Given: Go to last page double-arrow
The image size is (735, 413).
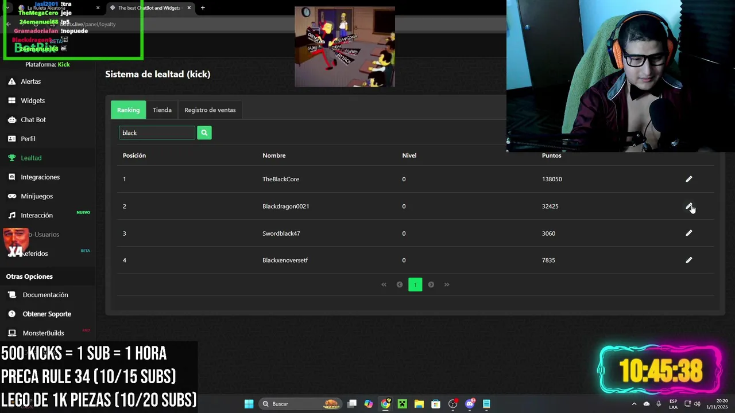Looking at the screenshot, I should 447,285.
